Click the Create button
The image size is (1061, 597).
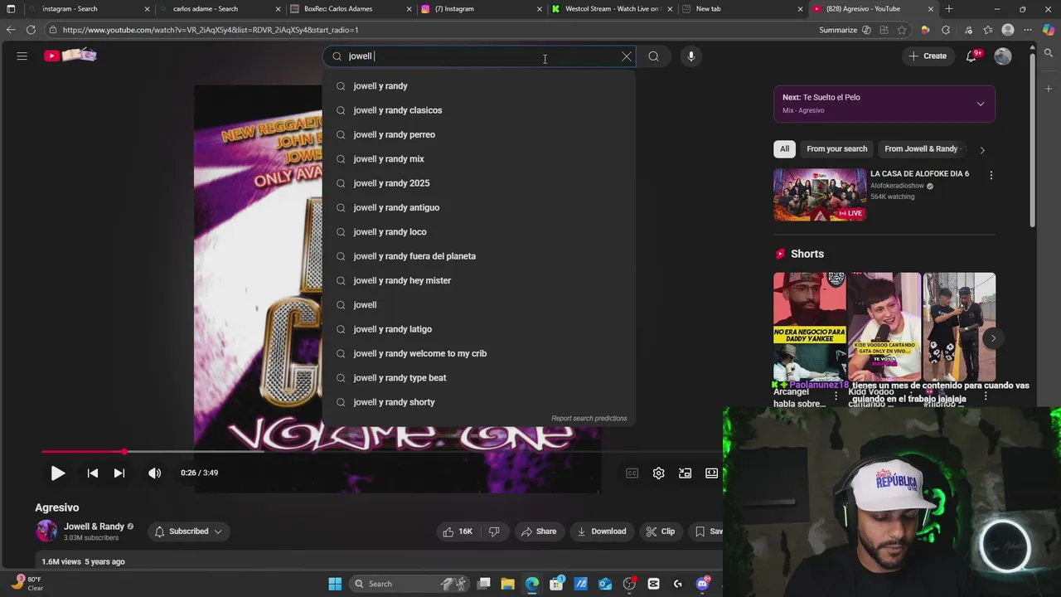928,56
